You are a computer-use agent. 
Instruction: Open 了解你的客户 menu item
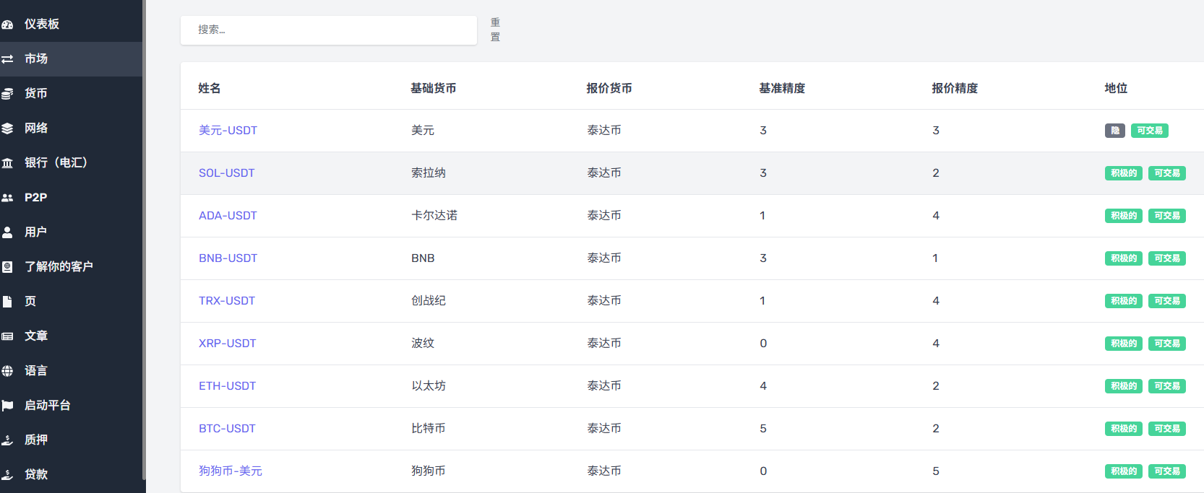pyautogui.click(x=71, y=267)
